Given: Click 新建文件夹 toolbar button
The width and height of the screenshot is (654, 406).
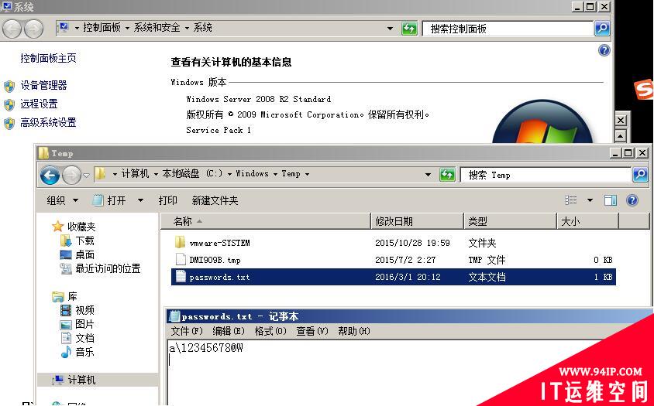Looking at the screenshot, I should point(215,200).
